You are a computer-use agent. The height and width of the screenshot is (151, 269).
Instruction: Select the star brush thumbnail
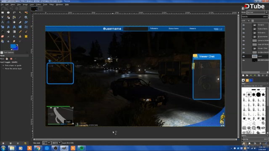(x=264, y=94)
